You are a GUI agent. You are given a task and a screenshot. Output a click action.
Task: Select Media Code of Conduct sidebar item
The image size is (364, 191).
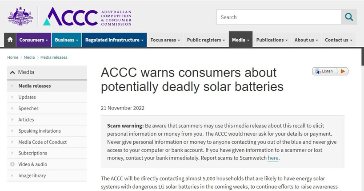42,142
